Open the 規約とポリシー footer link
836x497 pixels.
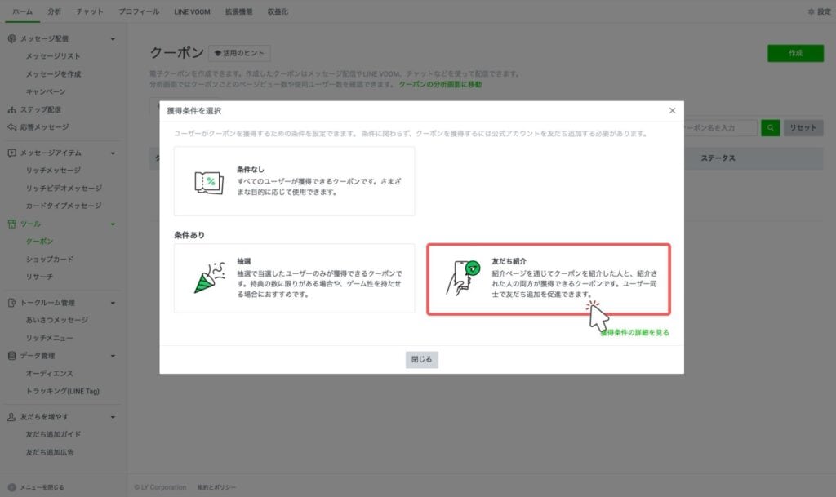[x=216, y=487]
